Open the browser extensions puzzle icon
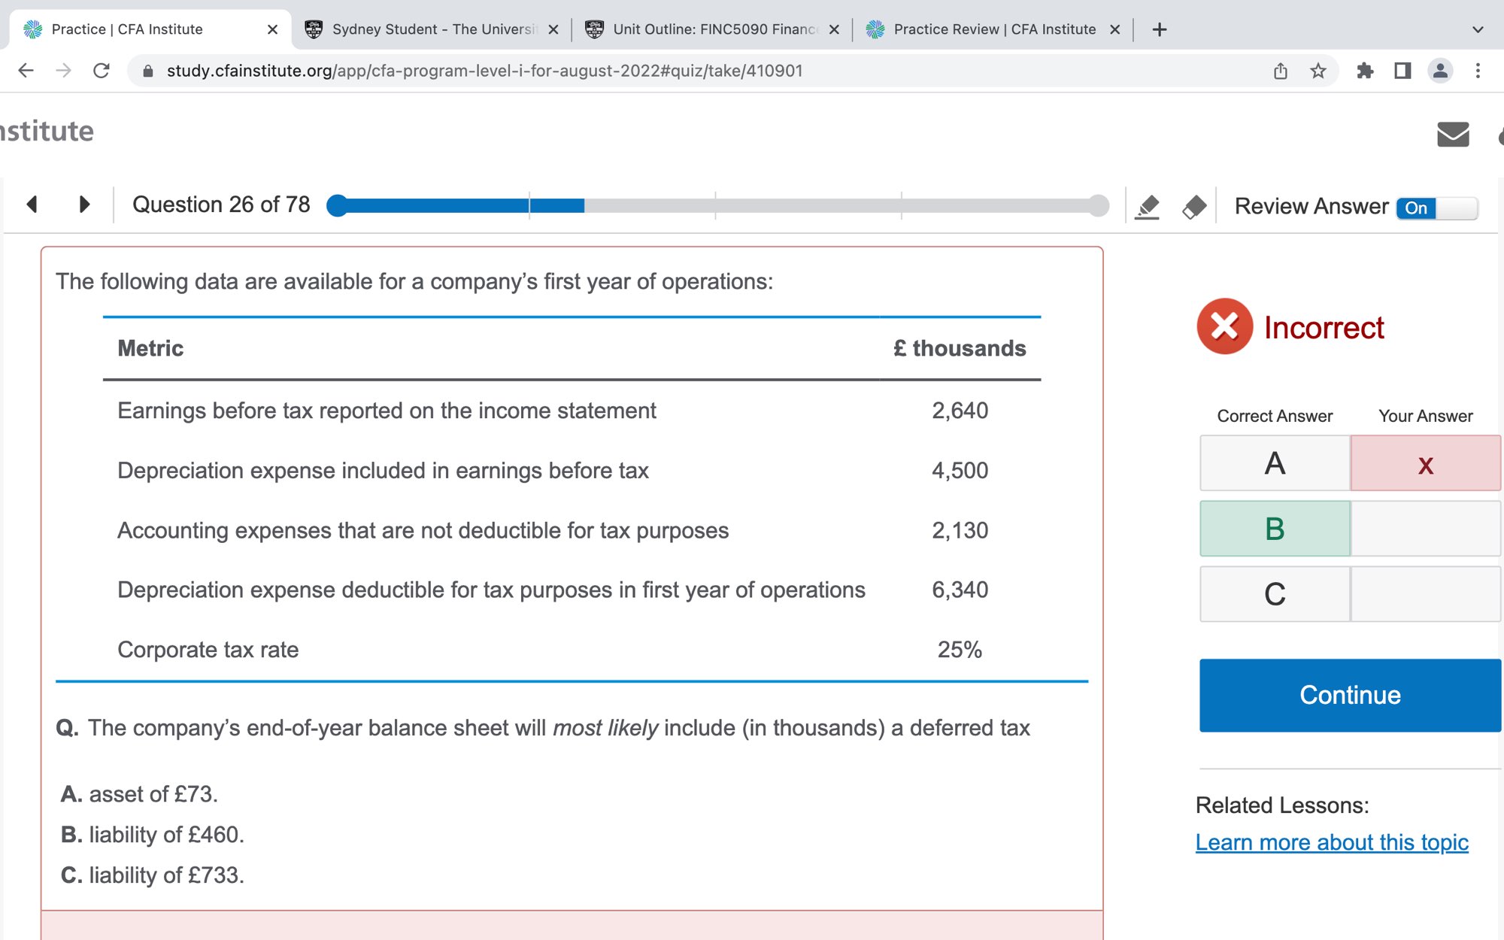This screenshot has width=1504, height=940. click(1364, 71)
